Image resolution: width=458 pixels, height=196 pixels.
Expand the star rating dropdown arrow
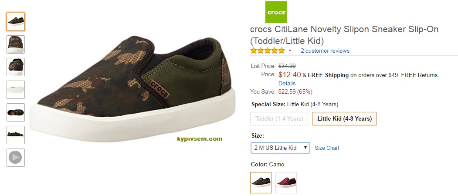click(x=290, y=51)
